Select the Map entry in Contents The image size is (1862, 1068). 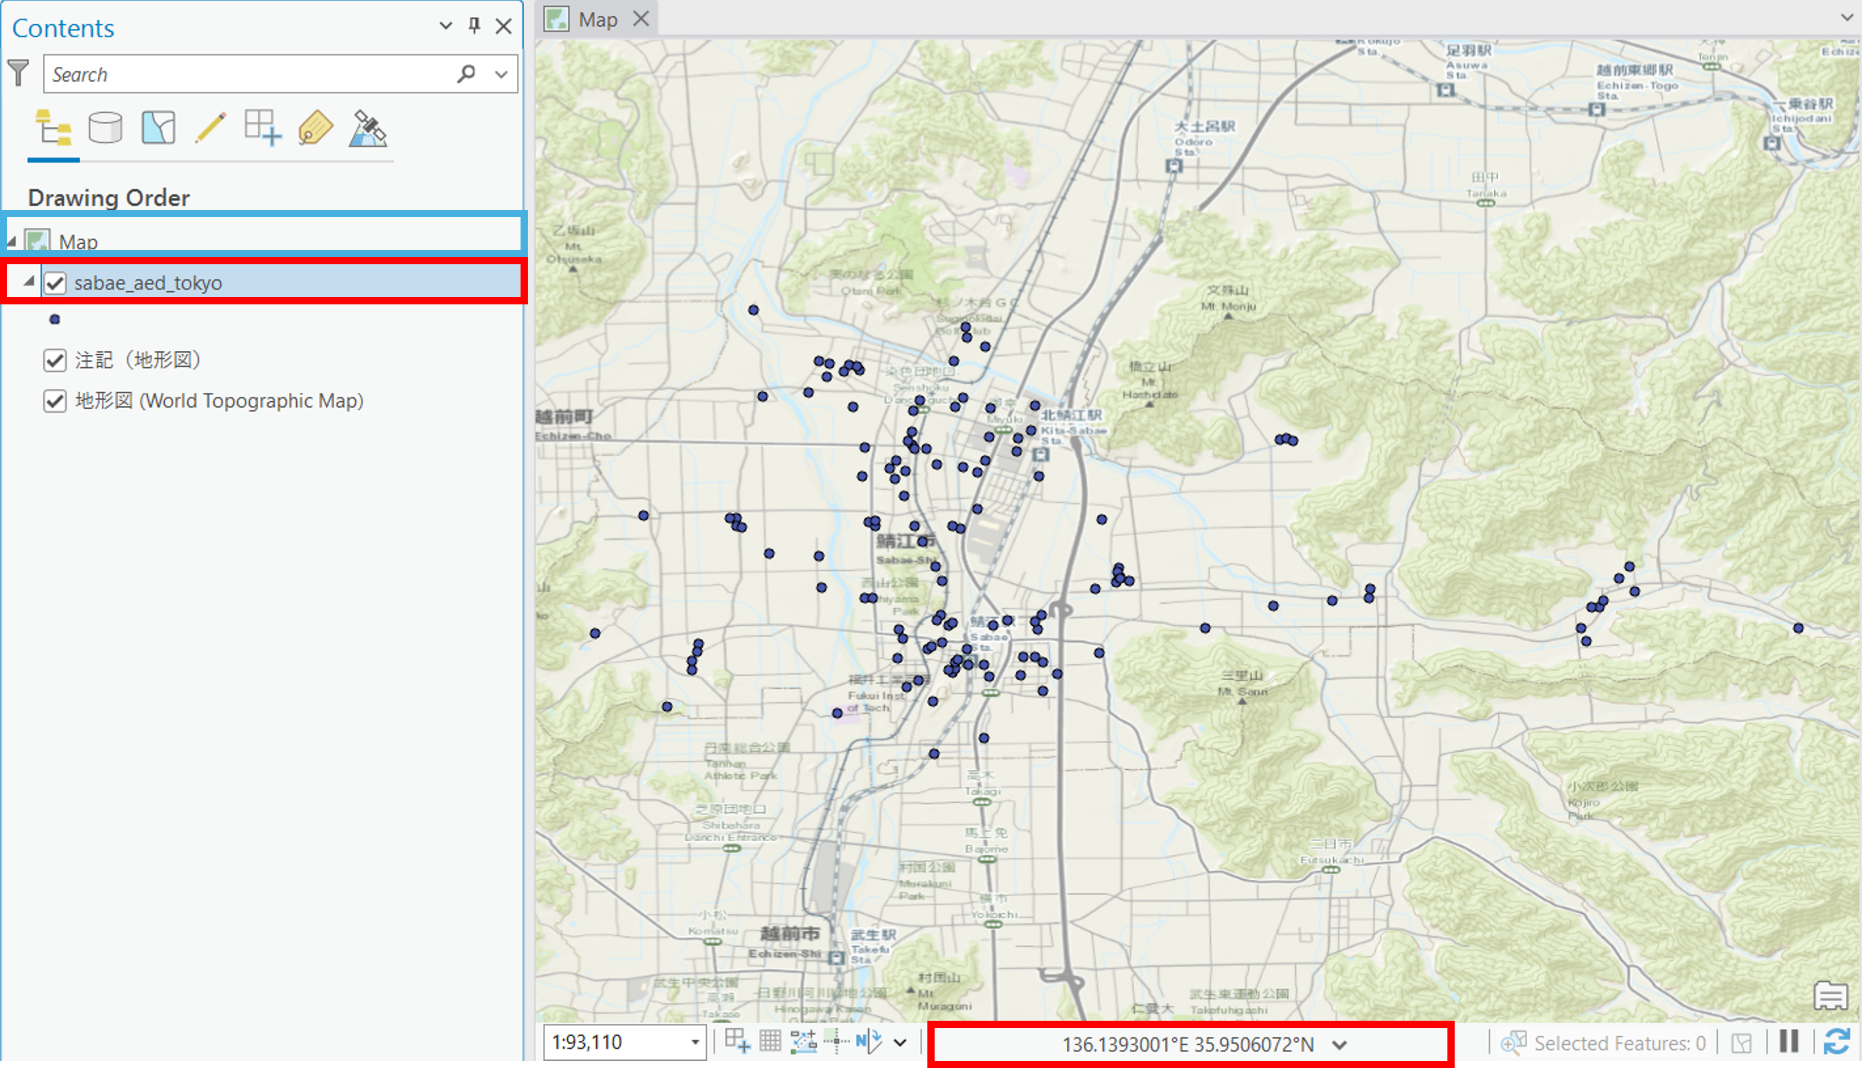(79, 241)
